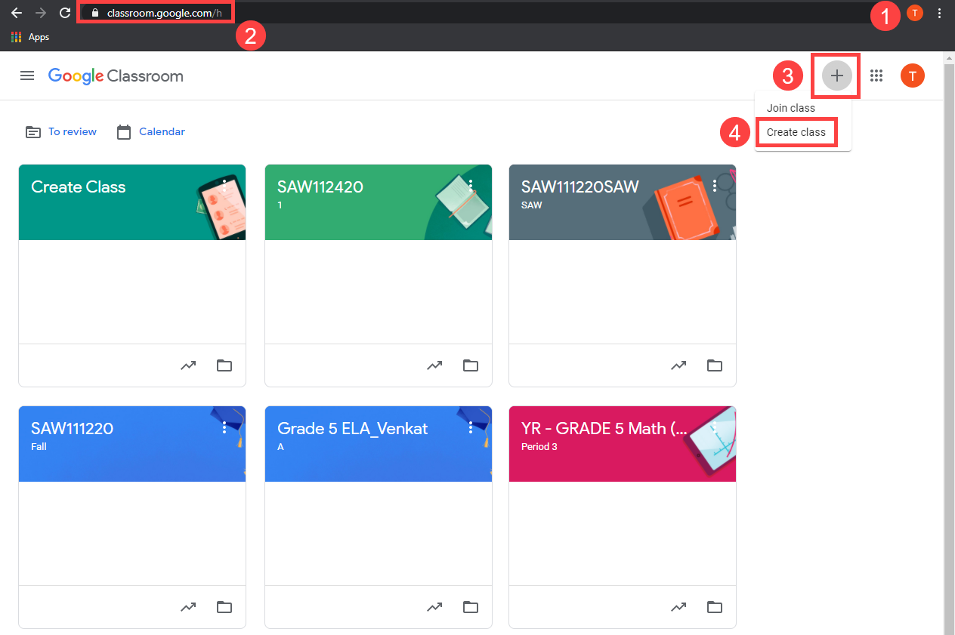Screen dimensions: 955x635
Task: Click the Google Classroom logo
Action: (x=116, y=76)
